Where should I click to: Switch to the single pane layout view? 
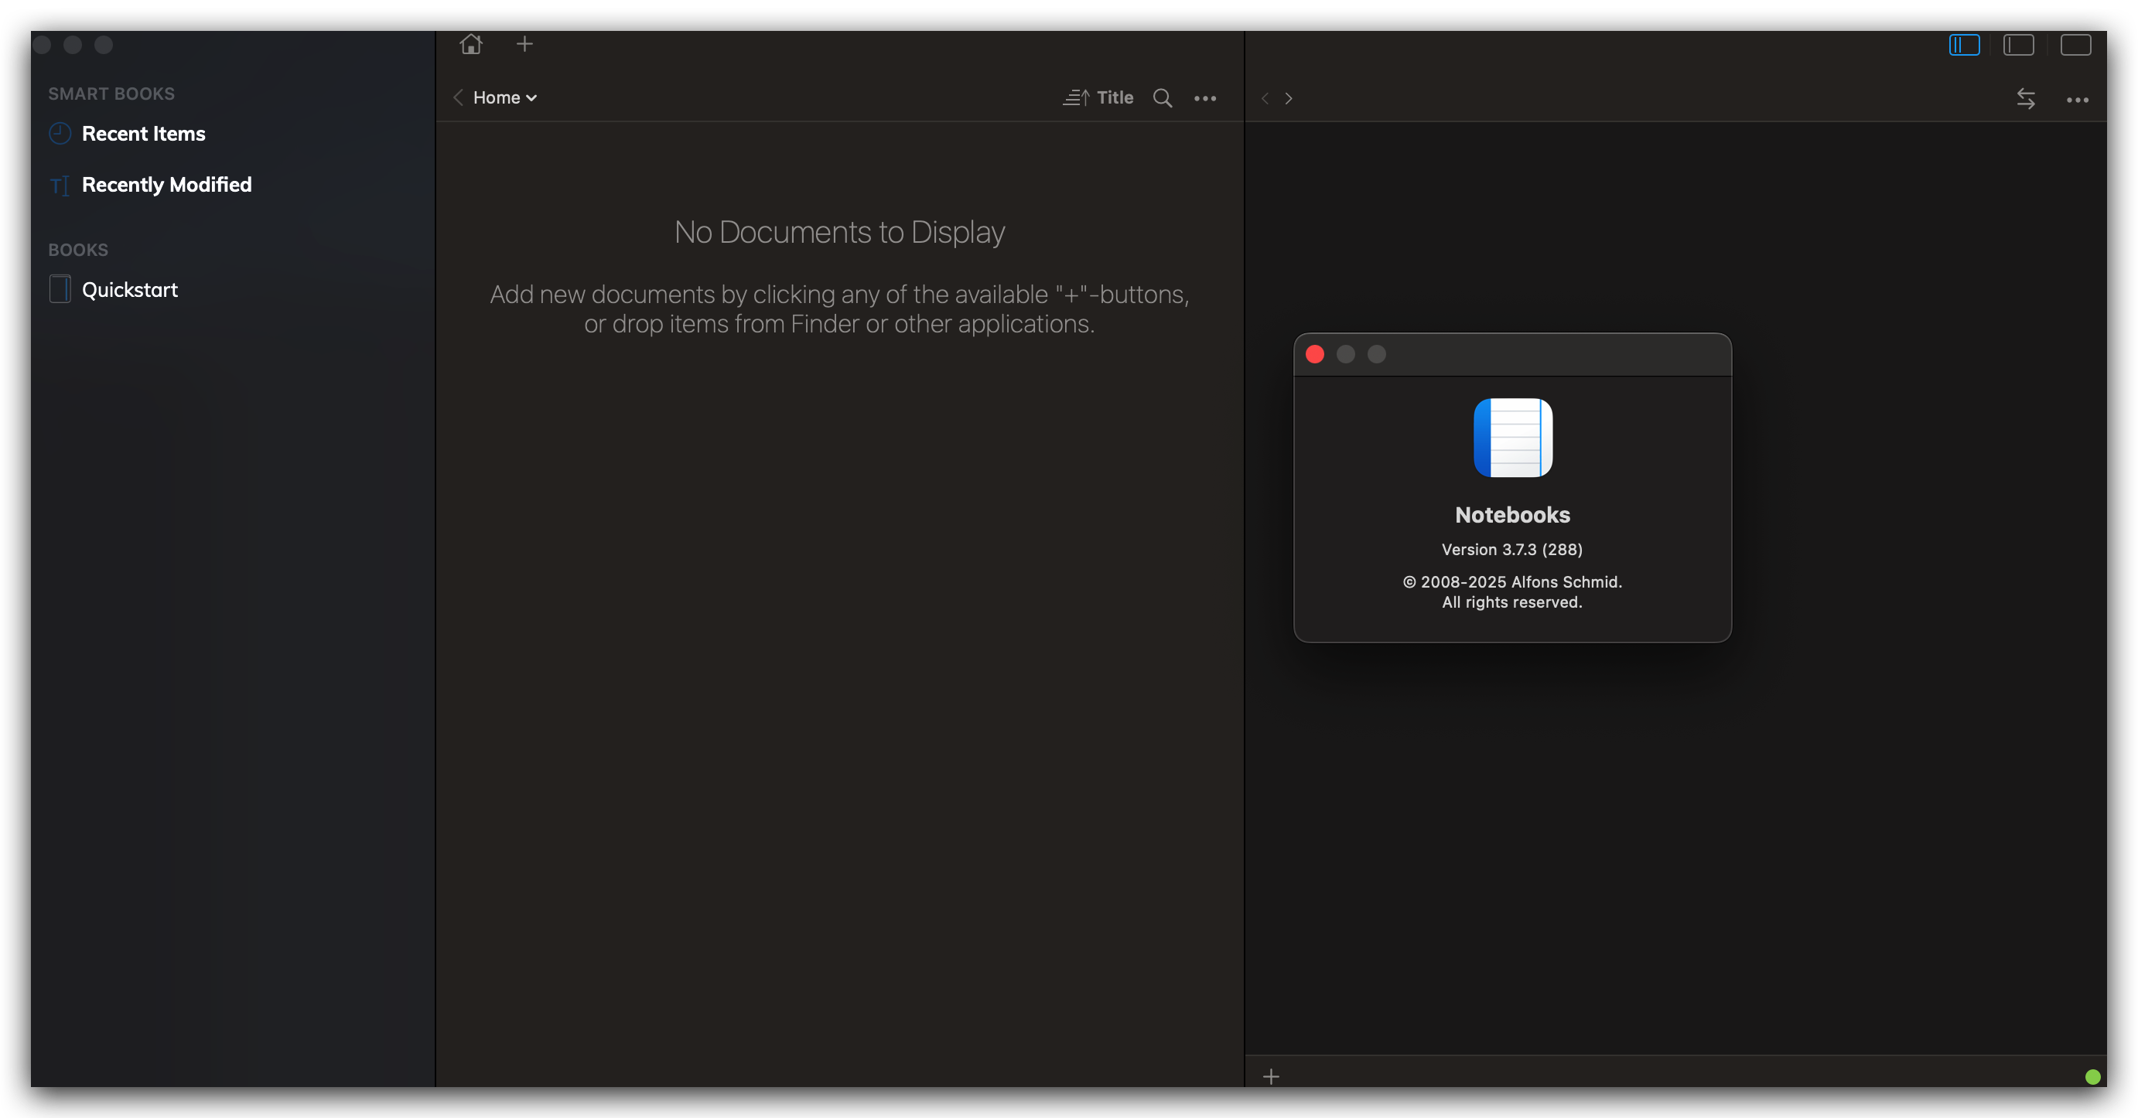(x=2075, y=45)
